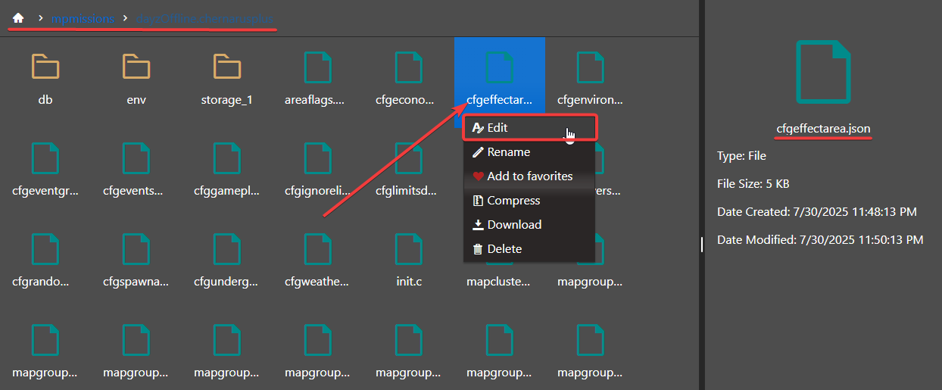Choose Download from the context menu
This screenshot has width=942, height=390.
(530, 225)
